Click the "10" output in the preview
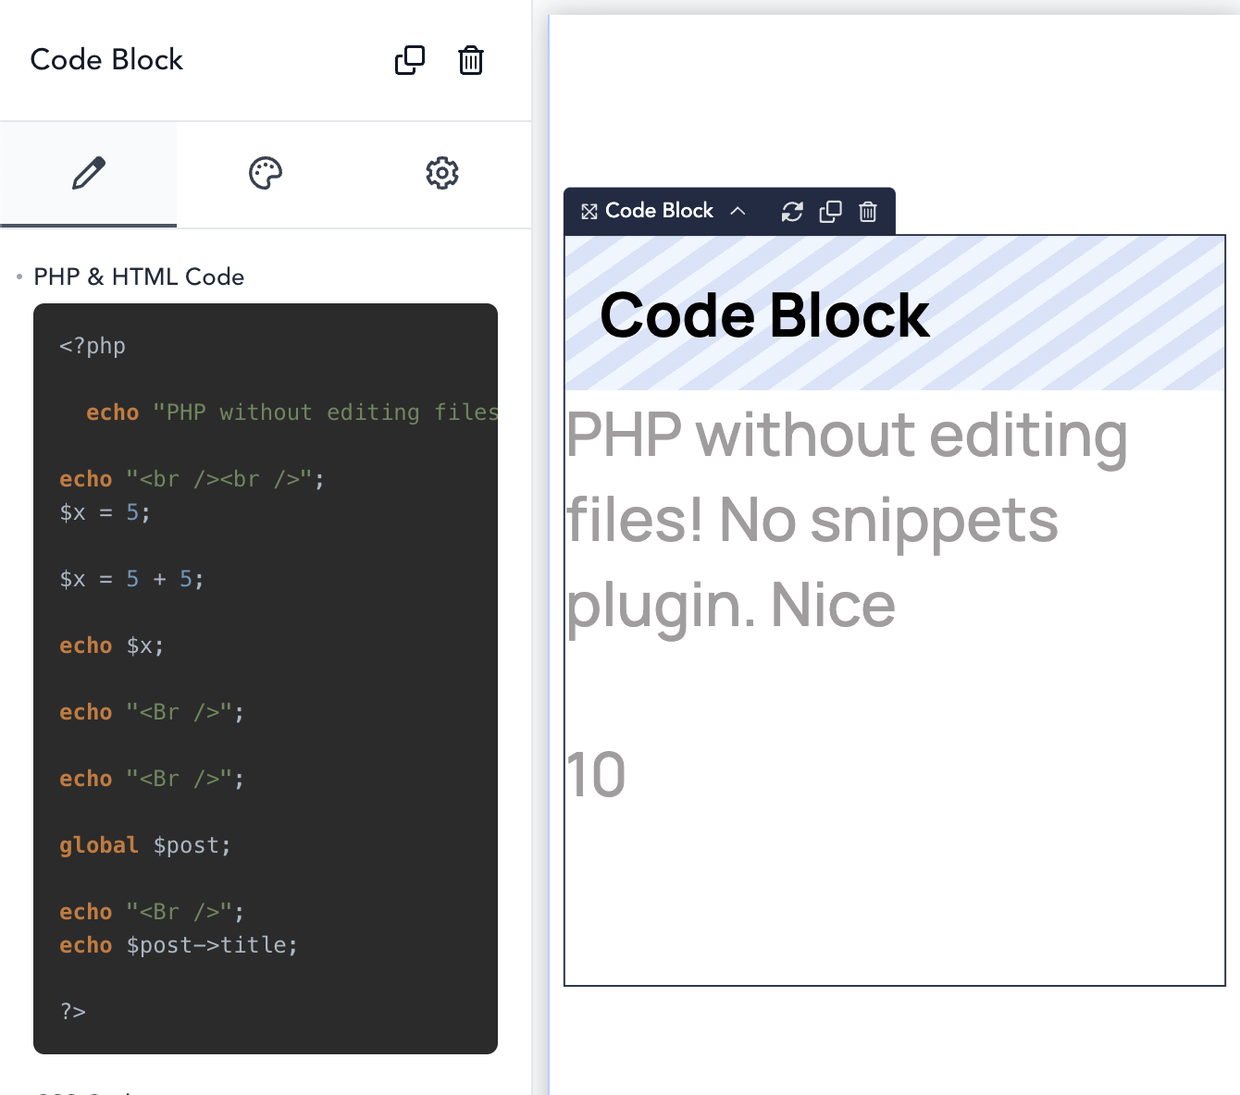 596,775
